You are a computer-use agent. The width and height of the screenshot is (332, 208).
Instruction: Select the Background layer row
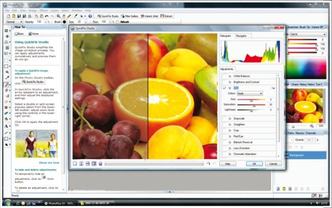pos(306,155)
